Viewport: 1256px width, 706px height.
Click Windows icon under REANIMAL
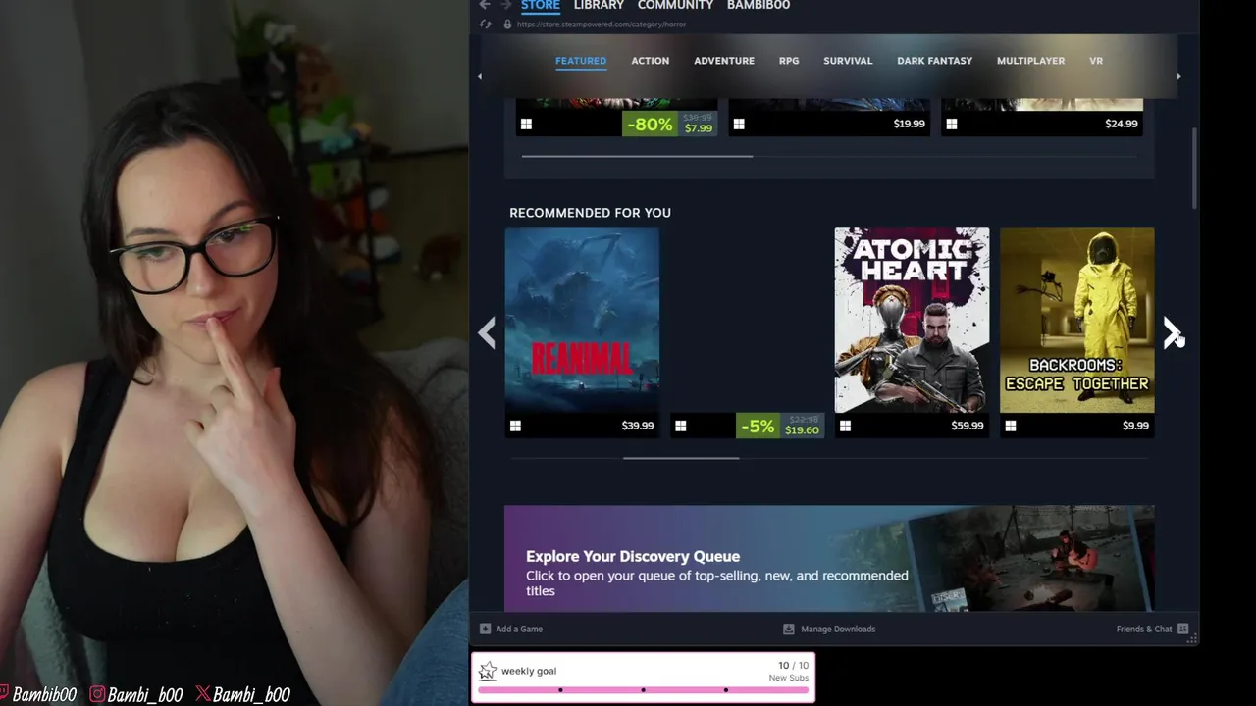pyautogui.click(x=515, y=426)
